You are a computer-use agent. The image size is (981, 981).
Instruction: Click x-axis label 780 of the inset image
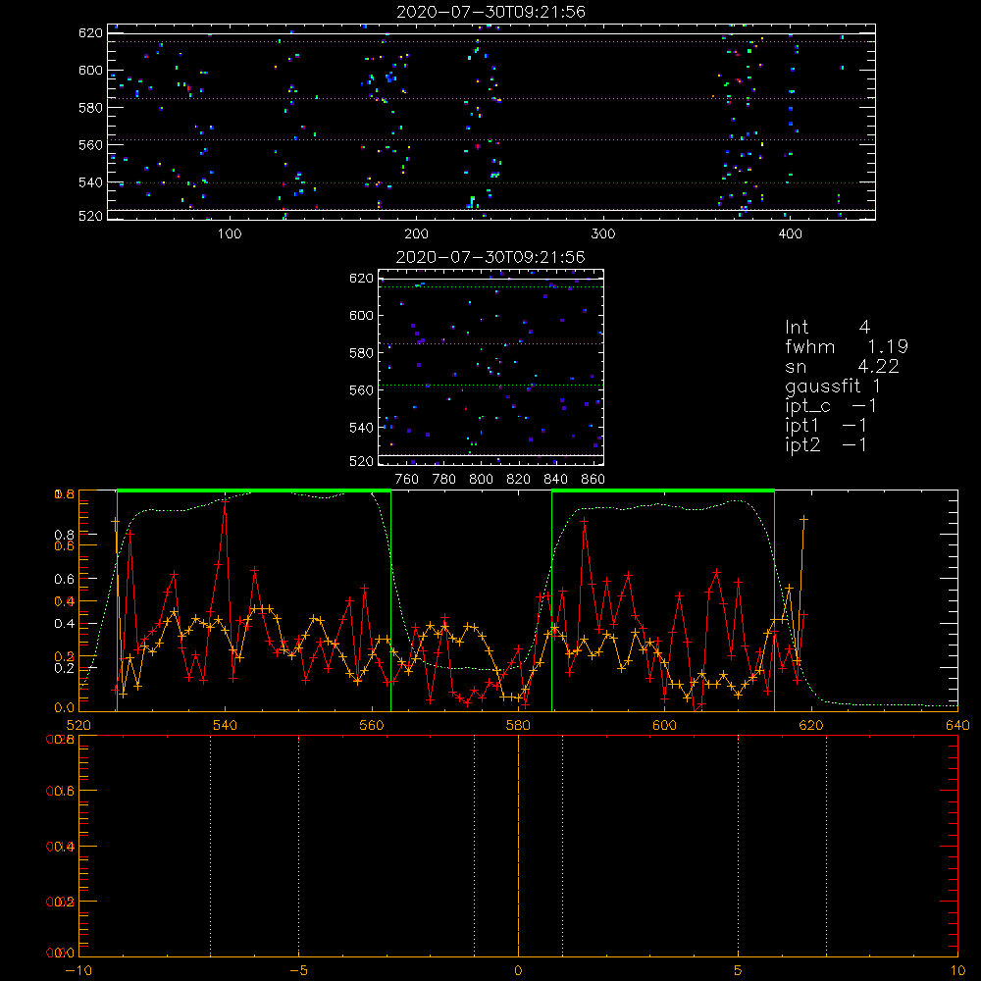pos(444,480)
